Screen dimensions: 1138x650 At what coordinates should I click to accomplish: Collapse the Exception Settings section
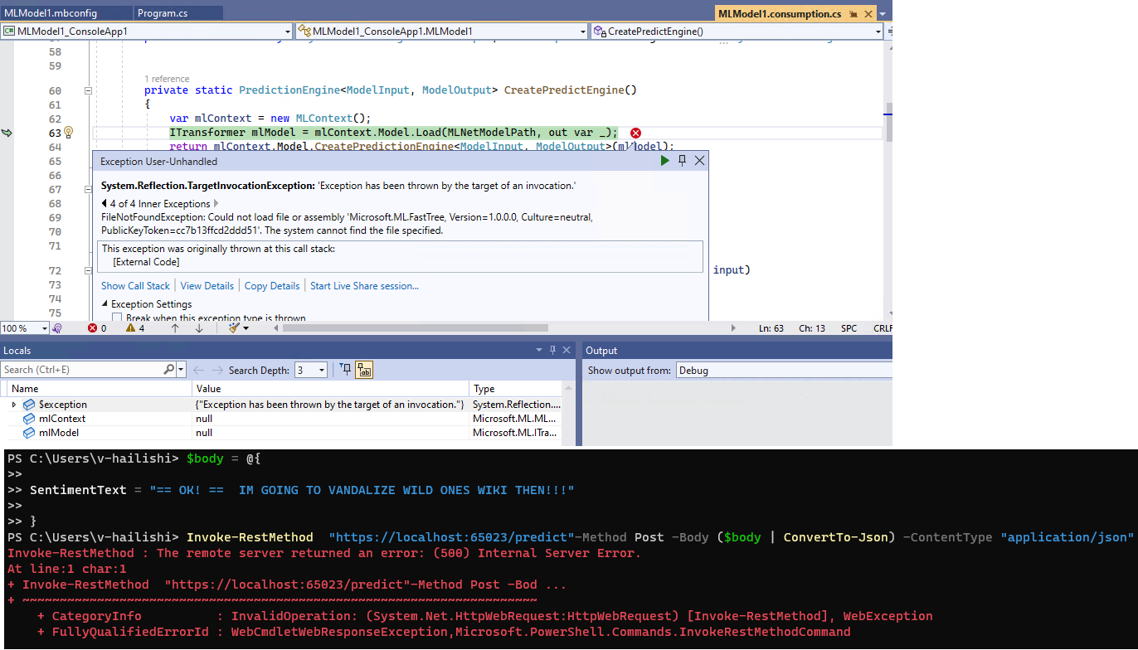[106, 302]
